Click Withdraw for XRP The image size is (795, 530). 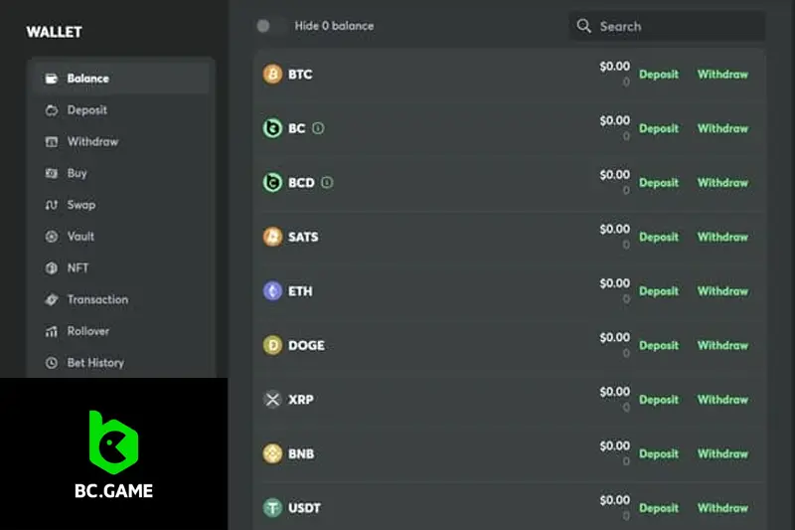pos(722,400)
